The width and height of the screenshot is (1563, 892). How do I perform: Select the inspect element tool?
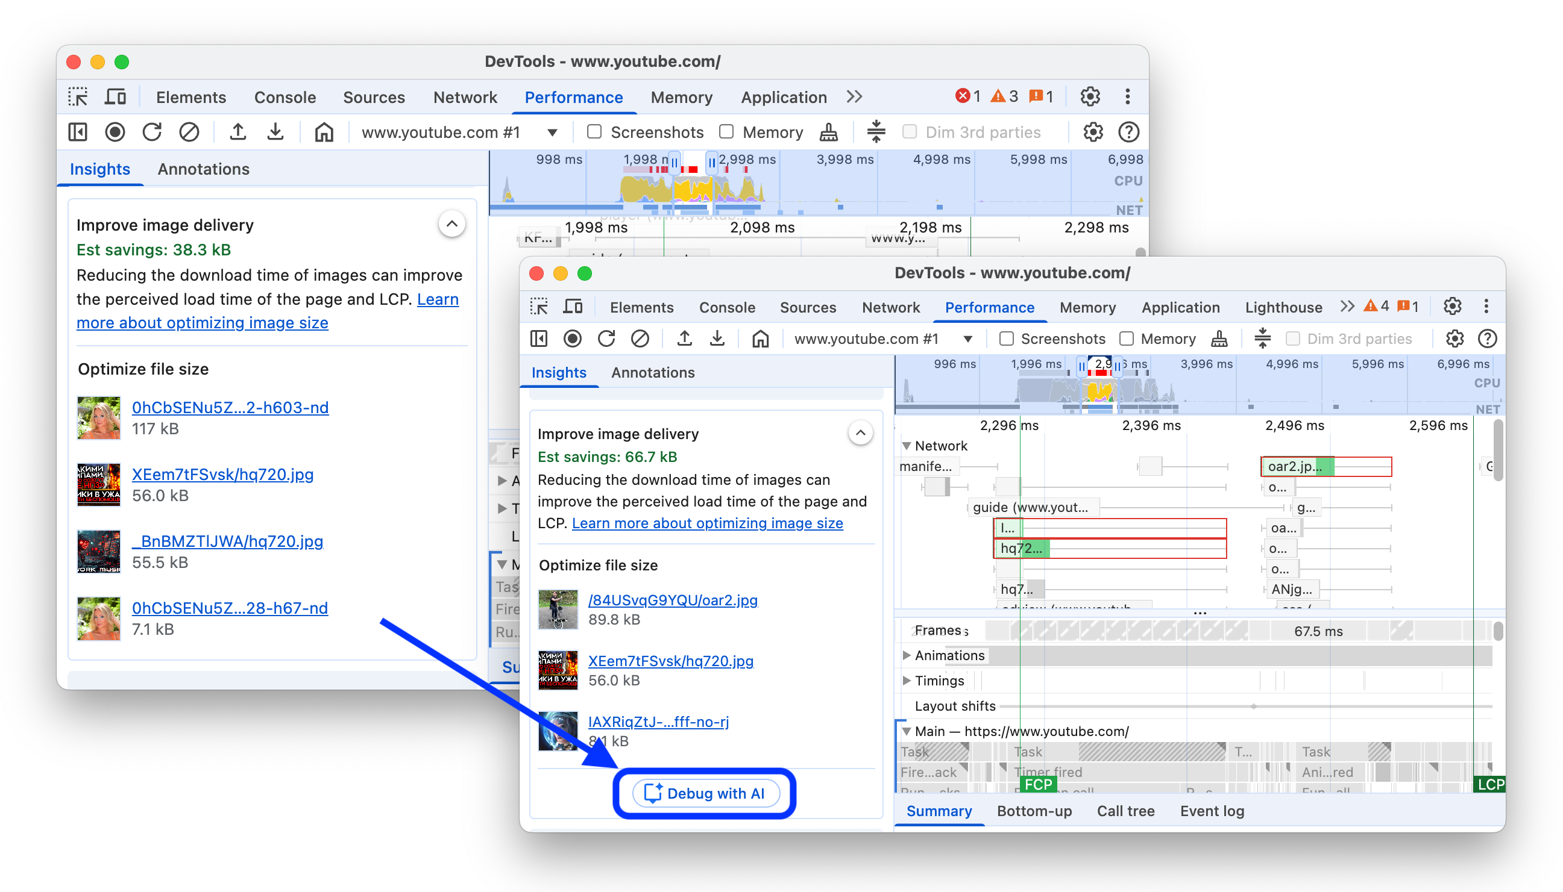[539, 307]
